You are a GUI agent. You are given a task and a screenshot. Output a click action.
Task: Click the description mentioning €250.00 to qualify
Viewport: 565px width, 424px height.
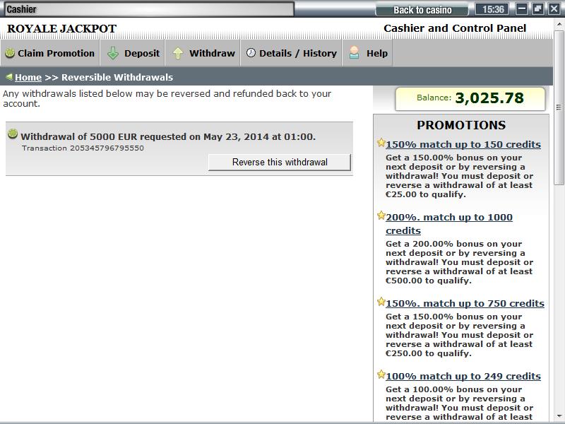[x=460, y=335]
